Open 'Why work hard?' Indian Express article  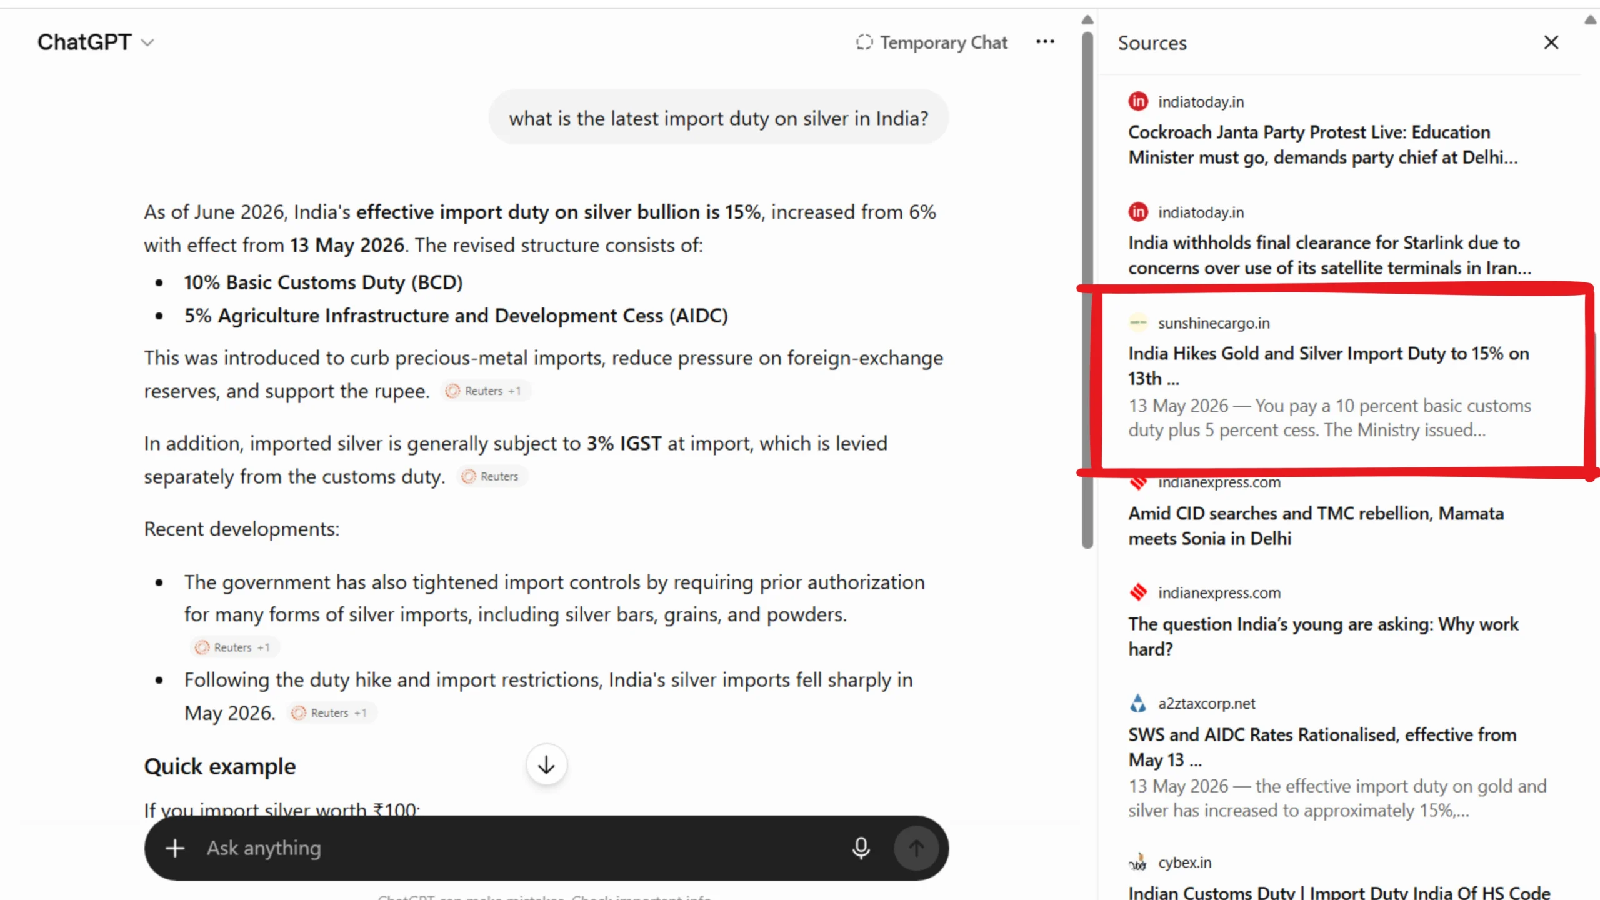pyautogui.click(x=1323, y=636)
